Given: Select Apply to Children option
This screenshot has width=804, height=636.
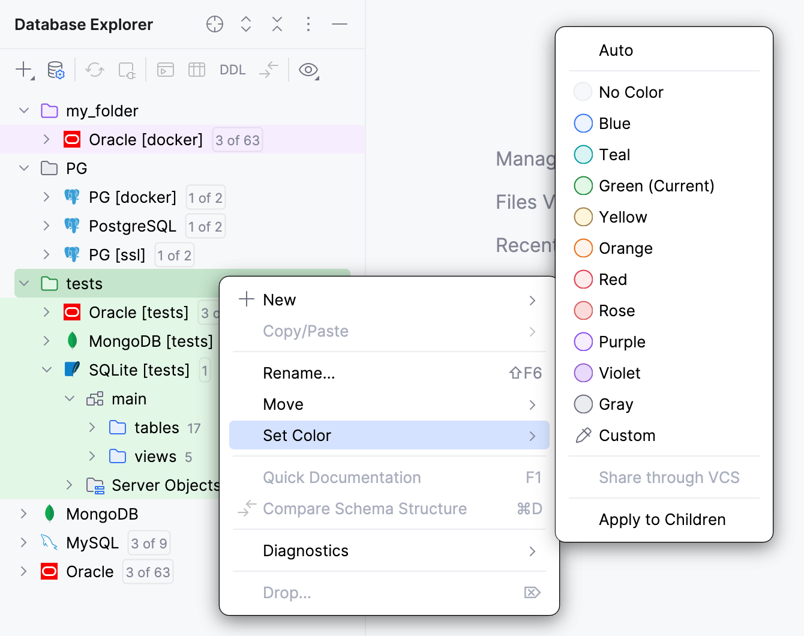Looking at the screenshot, I should coord(664,520).
